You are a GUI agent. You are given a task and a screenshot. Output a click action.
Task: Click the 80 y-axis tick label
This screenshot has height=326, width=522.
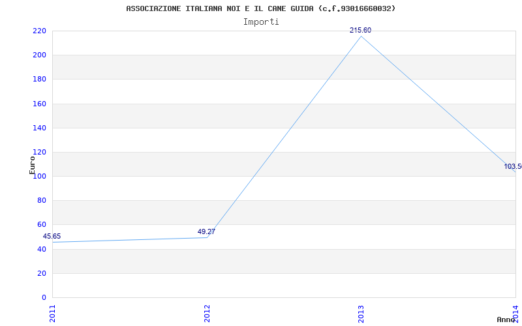coord(41,201)
